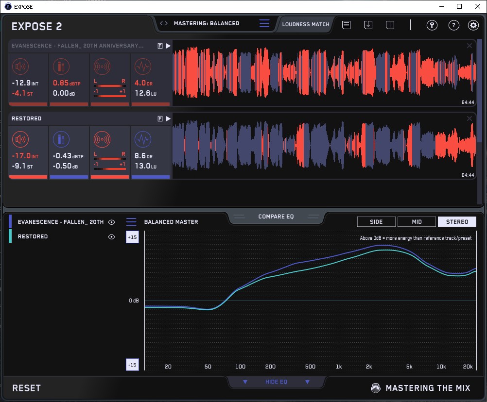Screen dimensions: 487x402
Task: Click the +15 EQ range box
Action: (x=132, y=237)
